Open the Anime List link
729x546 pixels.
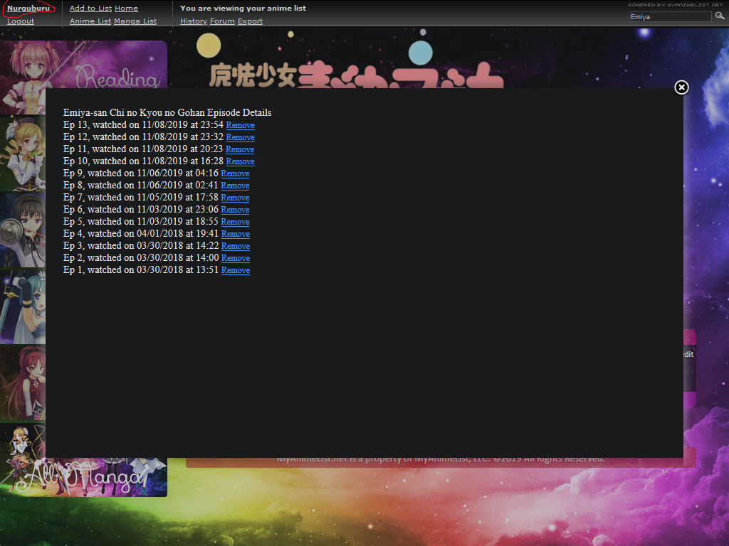pyautogui.click(x=90, y=21)
